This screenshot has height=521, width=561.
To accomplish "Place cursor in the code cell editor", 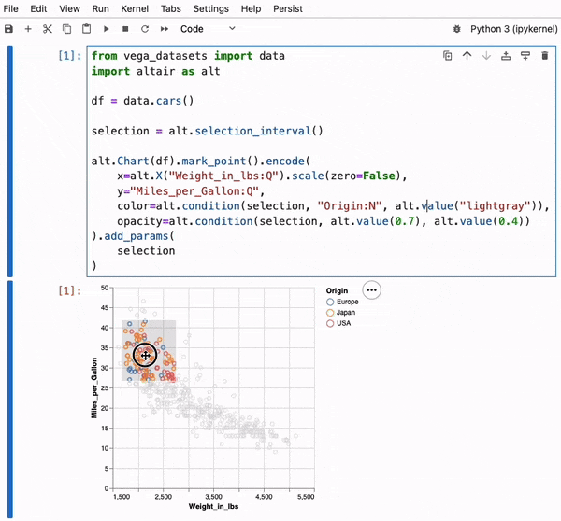I will click(x=321, y=161).
